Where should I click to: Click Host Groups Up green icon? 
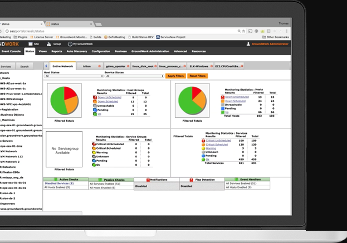pyautogui.click(x=95, y=114)
